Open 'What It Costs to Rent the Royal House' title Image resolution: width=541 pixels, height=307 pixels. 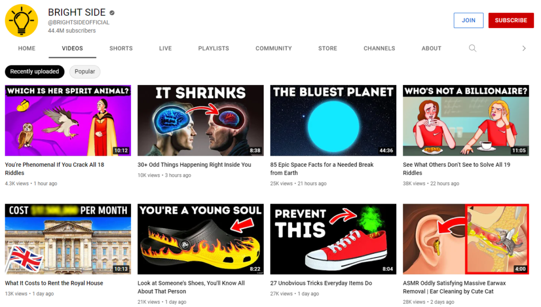(x=54, y=283)
